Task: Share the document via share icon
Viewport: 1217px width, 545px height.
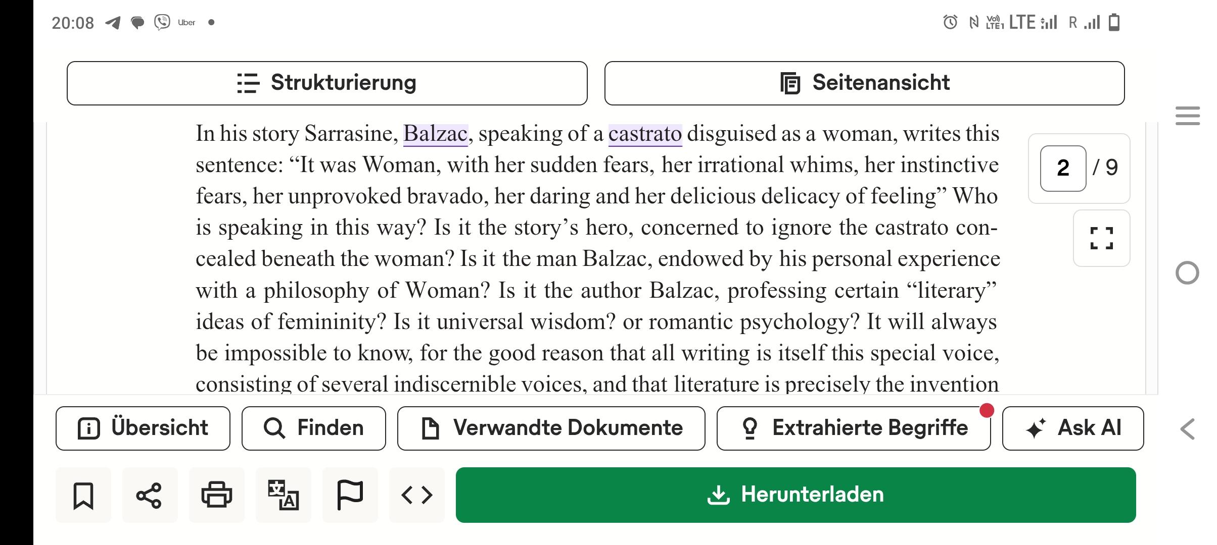Action: click(150, 495)
